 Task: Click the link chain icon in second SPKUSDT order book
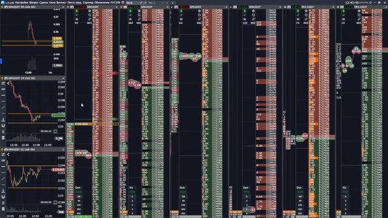click(x=139, y=19)
